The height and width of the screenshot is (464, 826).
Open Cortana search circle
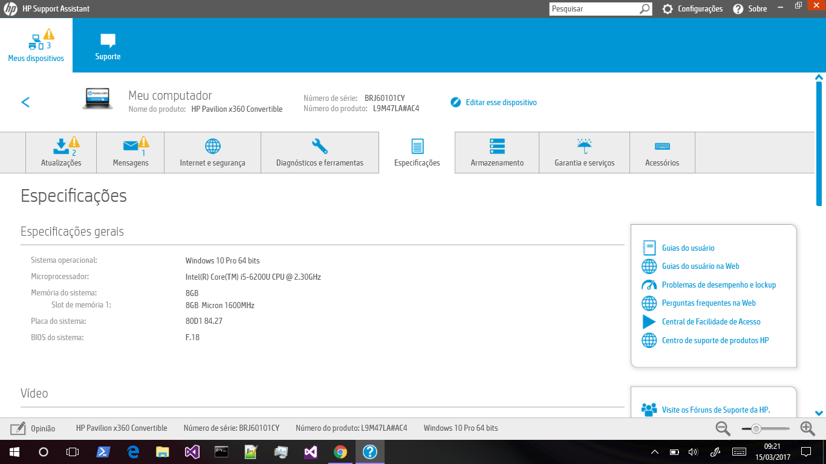point(44,452)
